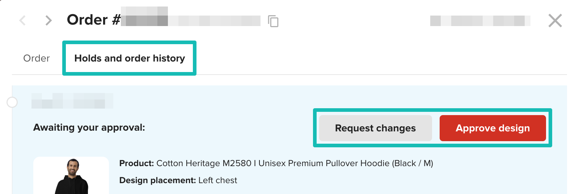Open the Holds and order history tab
The image size is (571, 194).
130,58
